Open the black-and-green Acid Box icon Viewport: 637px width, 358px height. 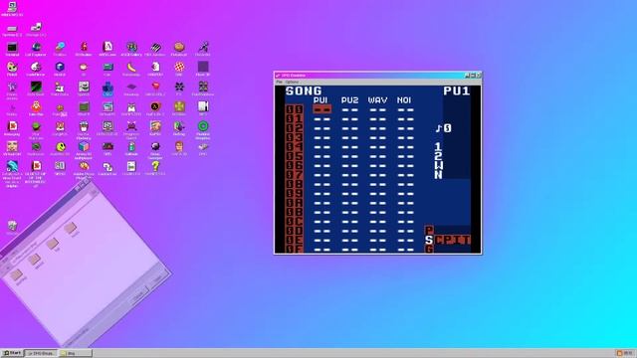[36, 87]
